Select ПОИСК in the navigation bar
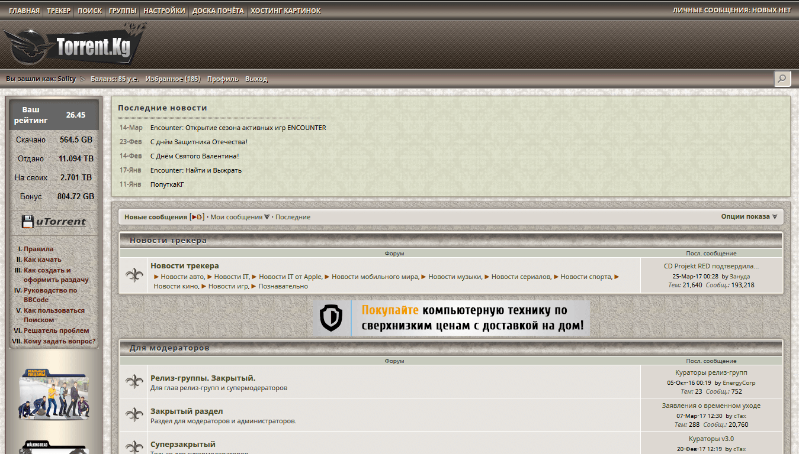The height and width of the screenshot is (454, 799). click(x=89, y=11)
